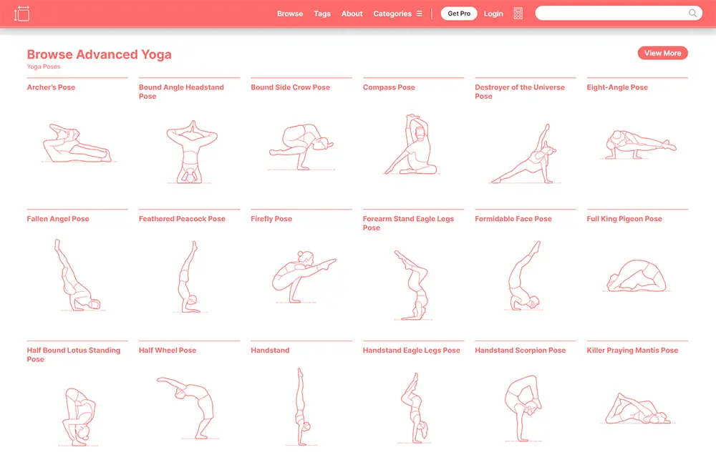Open the Destroyer of the Universe illustration

pos(525,154)
